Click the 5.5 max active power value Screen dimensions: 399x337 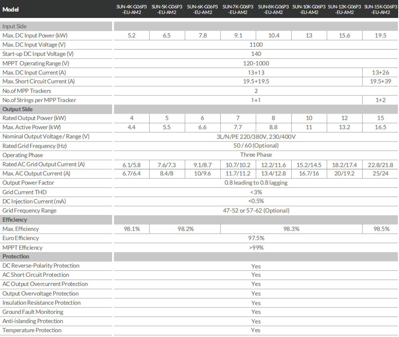[x=167, y=127]
